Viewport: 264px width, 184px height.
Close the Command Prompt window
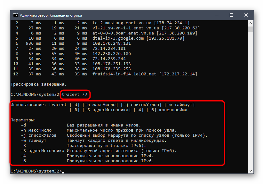246,15
